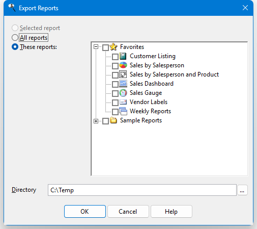
Task: Click the Weekly Reports stacked windows icon
Action: point(123,111)
